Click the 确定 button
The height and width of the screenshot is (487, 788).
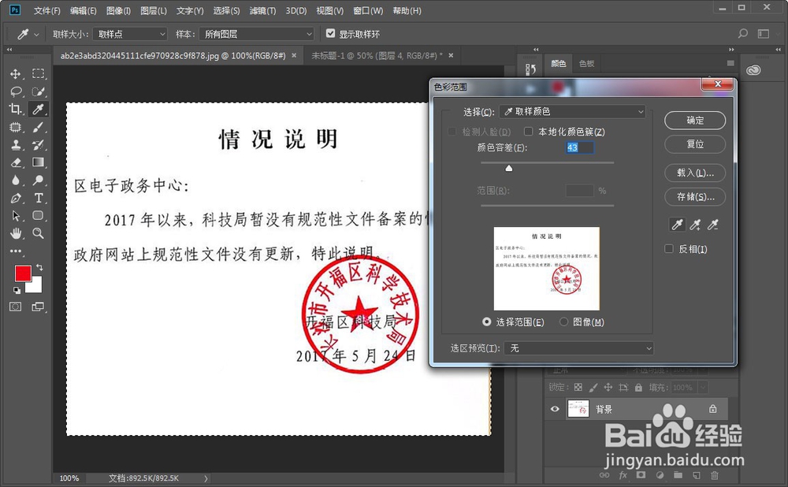click(694, 121)
